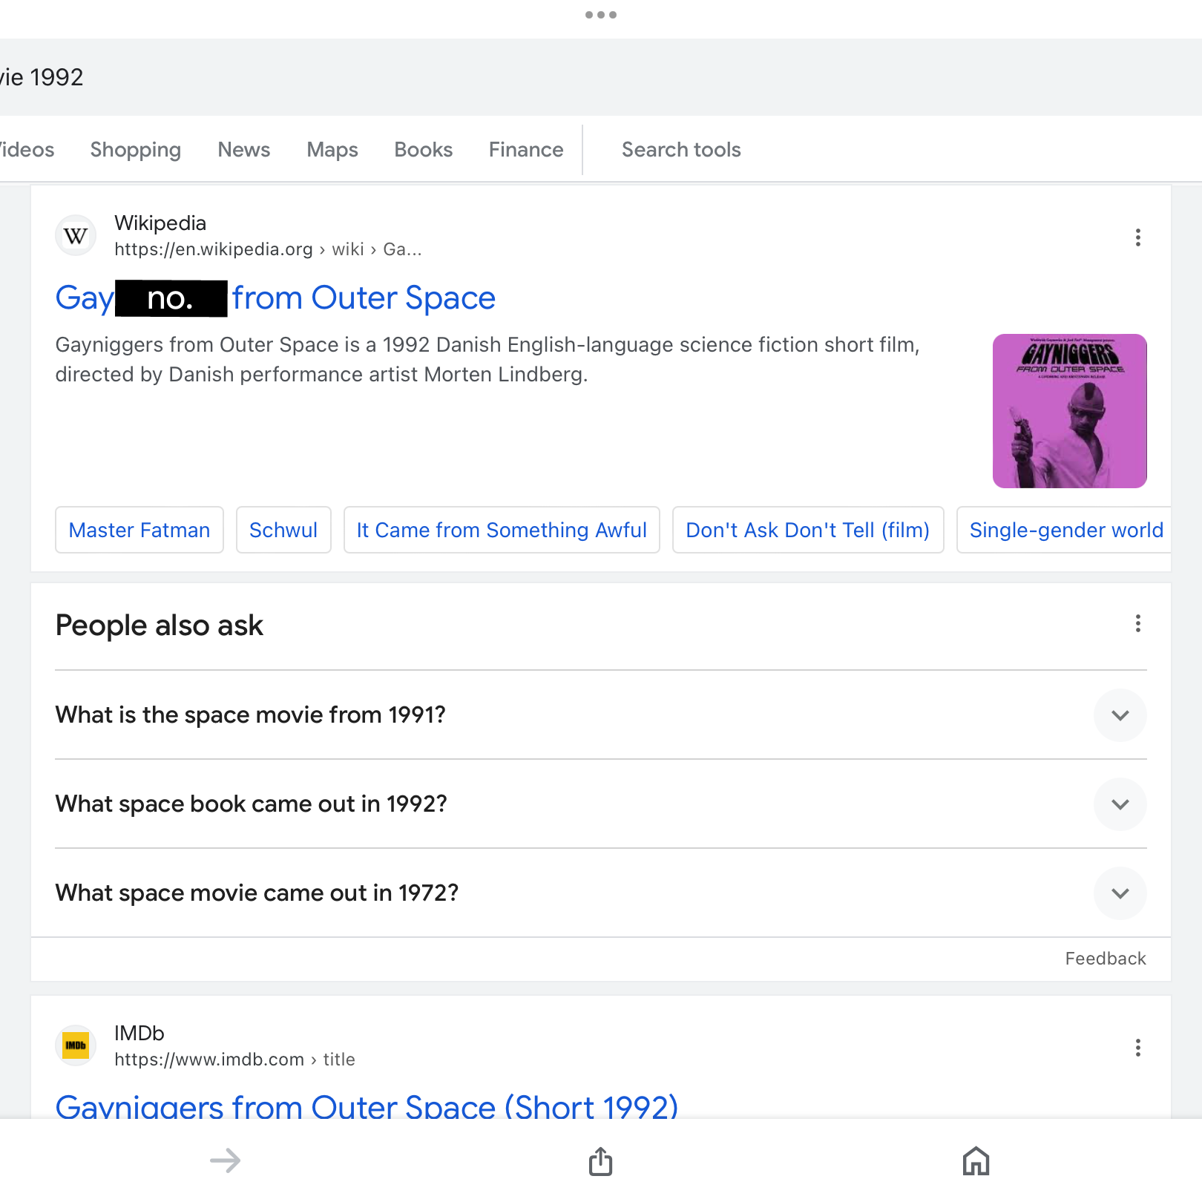The width and height of the screenshot is (1202, 1202).
Task: Go to the home page icon
Action: tap(976, 1161)
